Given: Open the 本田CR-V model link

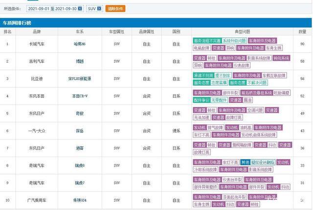Looking at the screenshot, I should coord(80,96).
